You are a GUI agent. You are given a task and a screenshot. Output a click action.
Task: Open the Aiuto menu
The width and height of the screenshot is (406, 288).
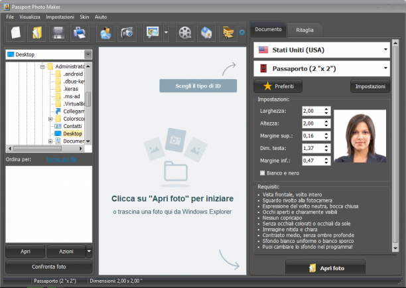coord(101,17)
